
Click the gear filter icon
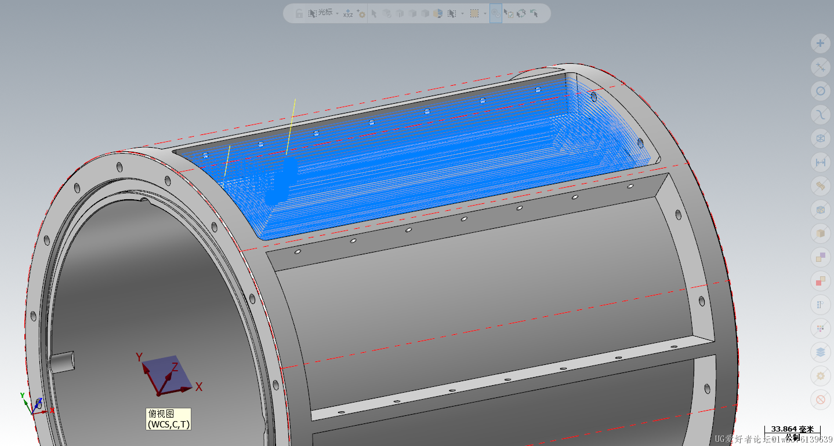point(820,375)
